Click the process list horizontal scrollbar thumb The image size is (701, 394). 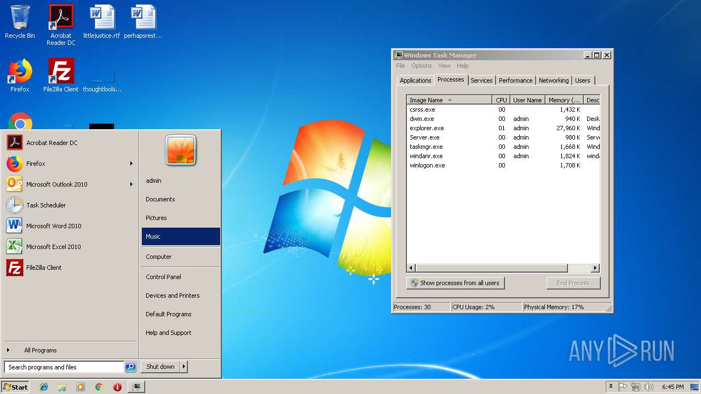tap(491, 268)
